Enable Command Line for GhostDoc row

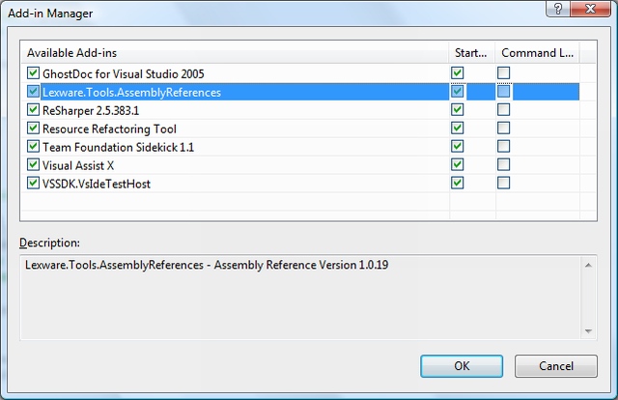point(504,73)
